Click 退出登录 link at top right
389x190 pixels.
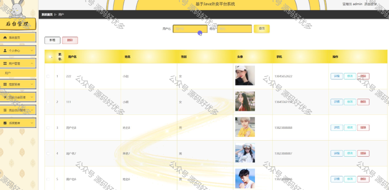click(370, 4)
